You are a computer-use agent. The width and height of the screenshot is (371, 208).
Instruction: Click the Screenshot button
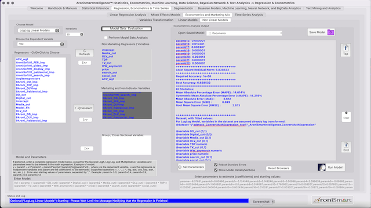coord(261,202)
